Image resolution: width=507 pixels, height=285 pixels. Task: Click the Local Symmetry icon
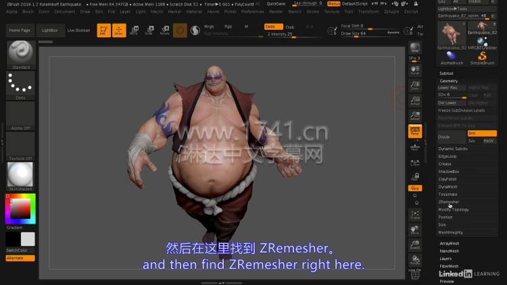(415, 163)
